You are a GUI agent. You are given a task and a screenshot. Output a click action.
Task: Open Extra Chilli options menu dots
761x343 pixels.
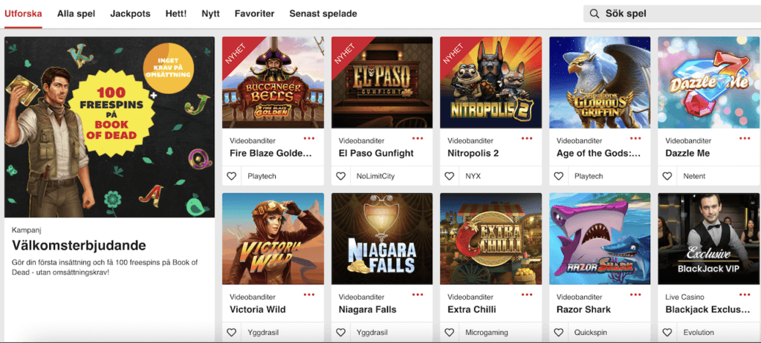tap(527, 295)
